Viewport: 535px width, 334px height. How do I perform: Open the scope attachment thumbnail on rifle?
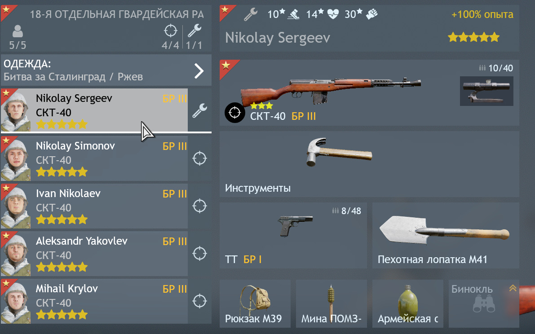point(486,91)
